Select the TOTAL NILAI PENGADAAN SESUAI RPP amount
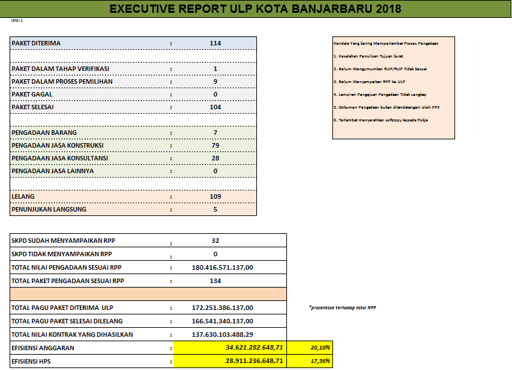 (x=222, y=267)
